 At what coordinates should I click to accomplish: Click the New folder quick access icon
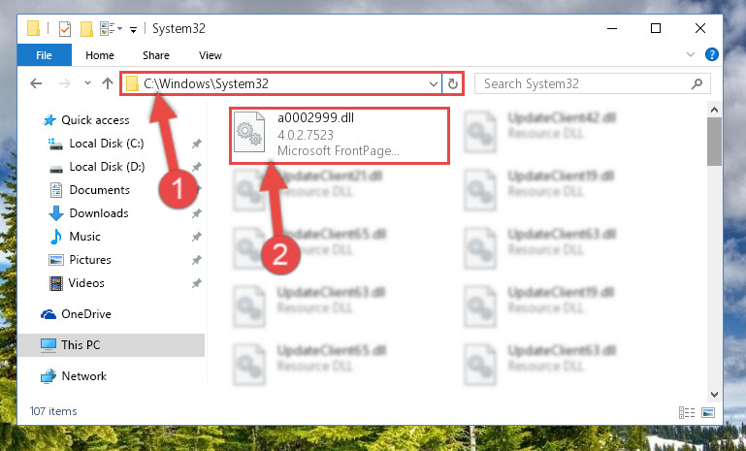click(x=86, y=29)
